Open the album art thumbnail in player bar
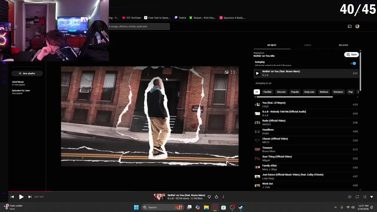Viewport: 377px width, 212px height. coord(159,197)
